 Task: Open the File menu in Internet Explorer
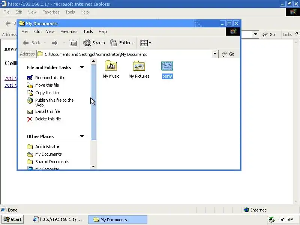click(x=6, y=12)
